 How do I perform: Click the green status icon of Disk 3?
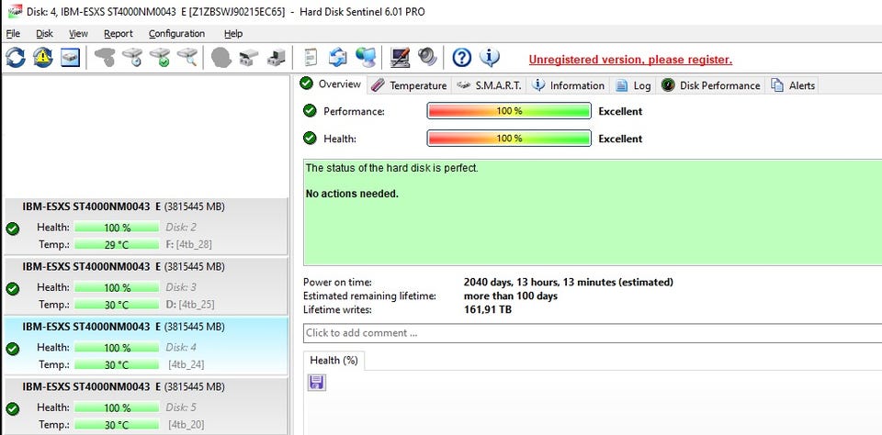12,289
